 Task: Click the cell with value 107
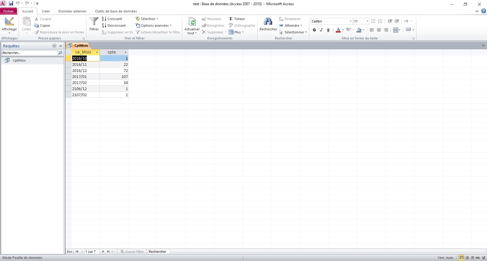coord(114,76)
